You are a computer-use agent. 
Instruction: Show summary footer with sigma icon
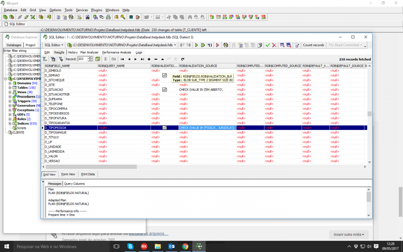pos(105,59)
